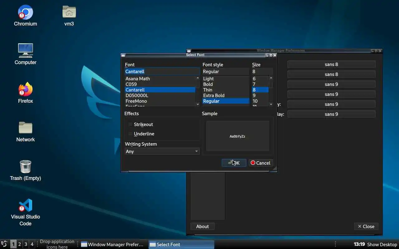Click the font list scroll-up arrow
Screen dimensions: 399x249
(x=198, y=78)
